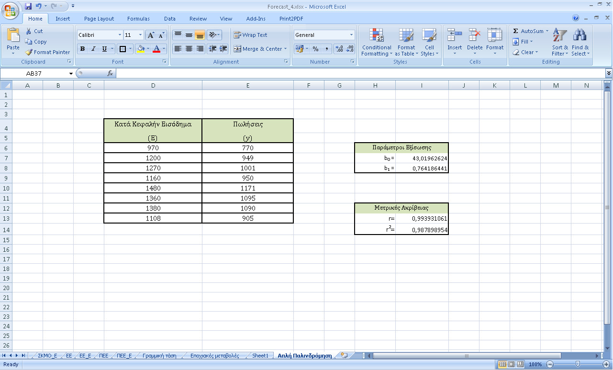Open the Format cells menu
This screenshot has width=613, height=370.
[x=495, y=42]
